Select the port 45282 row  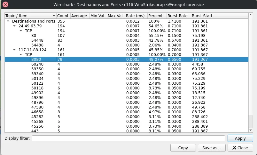click(127, 117)
